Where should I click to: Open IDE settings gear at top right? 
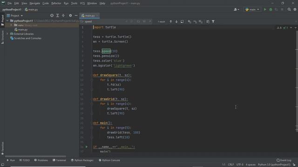(x=295, y=9)
